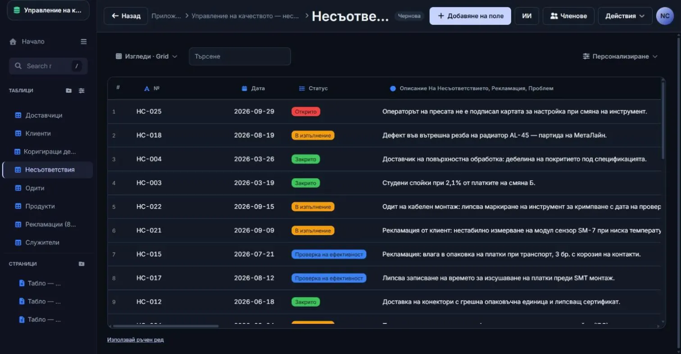Click the Назад back button
Viewport: 681px width, 354px height.
[x=126, y=16]
